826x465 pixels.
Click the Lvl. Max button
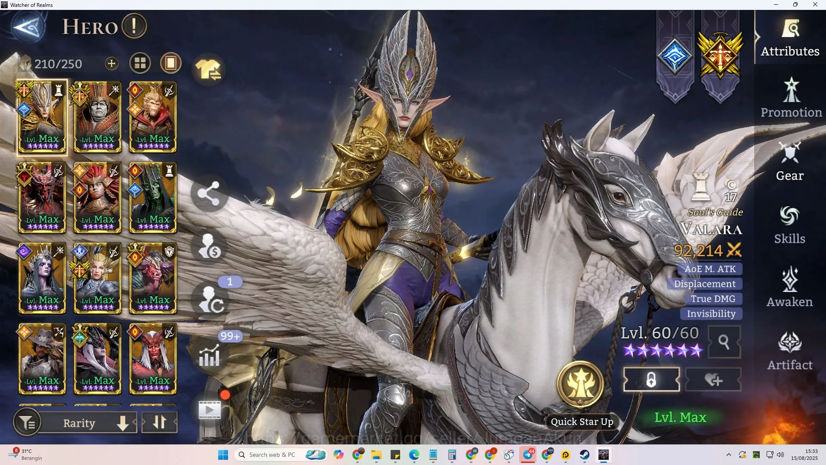[x=680, y=417]
